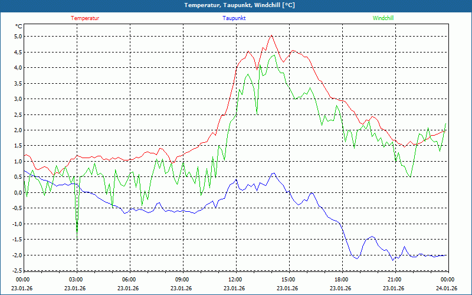The height and width of the screenshot is (295, 472).
Task: Click the green Windchill legend label
Action: (x=383, y=18)
